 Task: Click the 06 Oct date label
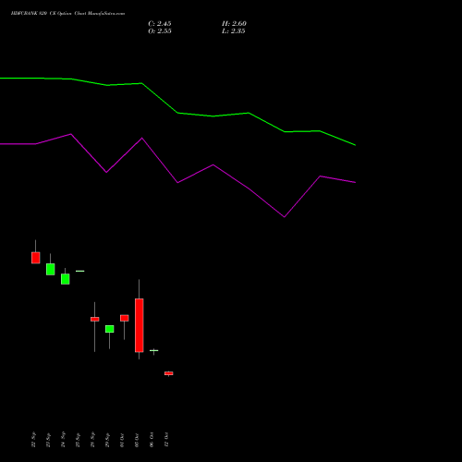(x=152, y=440)
